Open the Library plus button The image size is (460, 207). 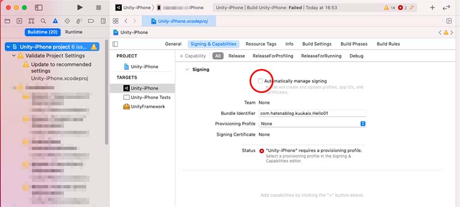[432, 7]
